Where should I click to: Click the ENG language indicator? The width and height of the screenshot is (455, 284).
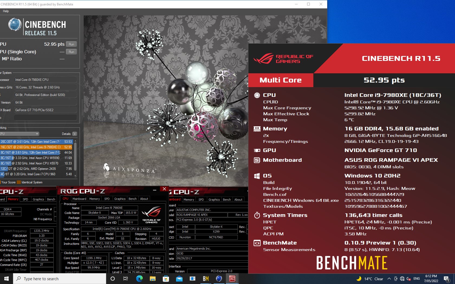[x=417, y=279]
